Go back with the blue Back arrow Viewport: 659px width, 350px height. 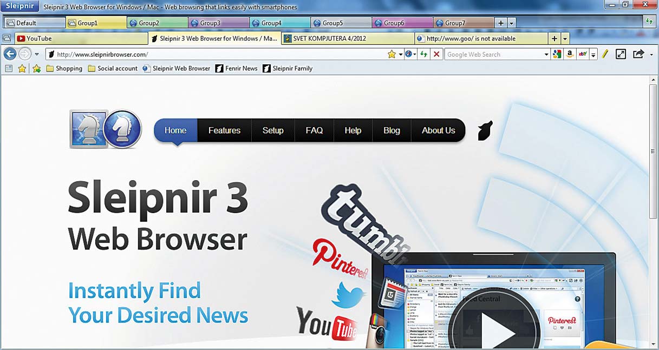coord(10,54)
